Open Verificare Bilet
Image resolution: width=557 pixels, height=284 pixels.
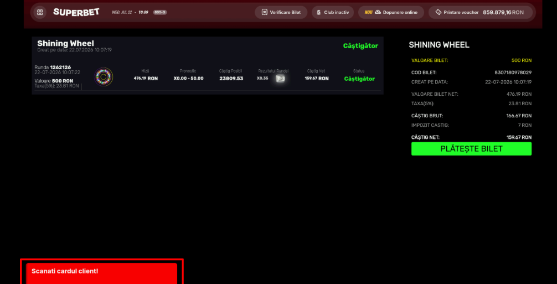[x=281, y=12]
